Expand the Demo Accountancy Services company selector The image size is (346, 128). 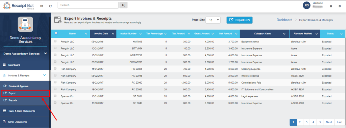pyautogui.click(x=25, y=54)
